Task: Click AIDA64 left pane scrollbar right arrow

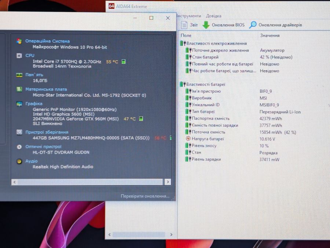Action: pos(171,234)
